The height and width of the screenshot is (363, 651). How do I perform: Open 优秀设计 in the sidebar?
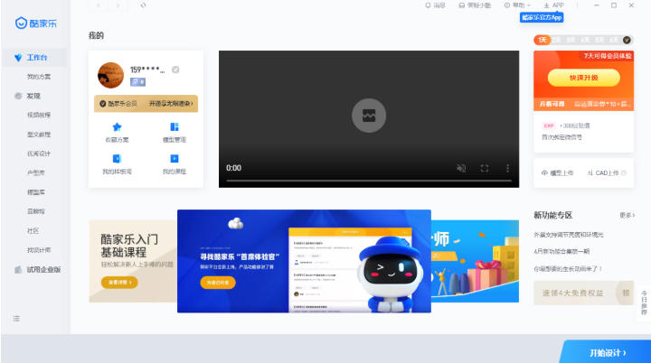(39, 154)
